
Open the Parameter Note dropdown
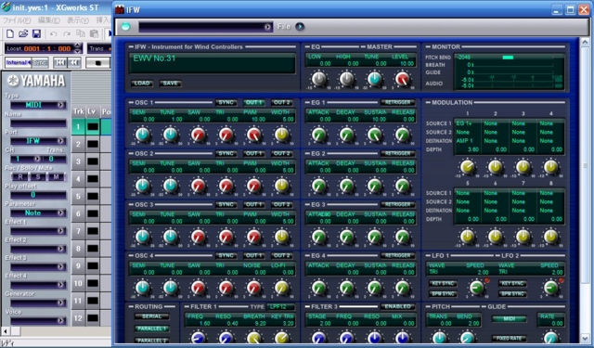[38, 213]
